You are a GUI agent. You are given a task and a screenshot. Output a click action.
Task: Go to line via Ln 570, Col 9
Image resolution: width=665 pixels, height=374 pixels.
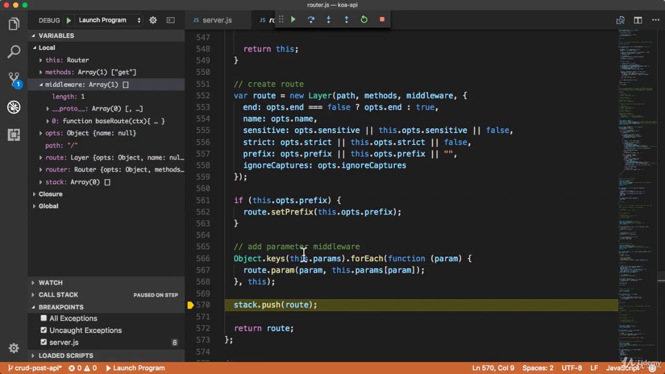(x=493, y=368)
